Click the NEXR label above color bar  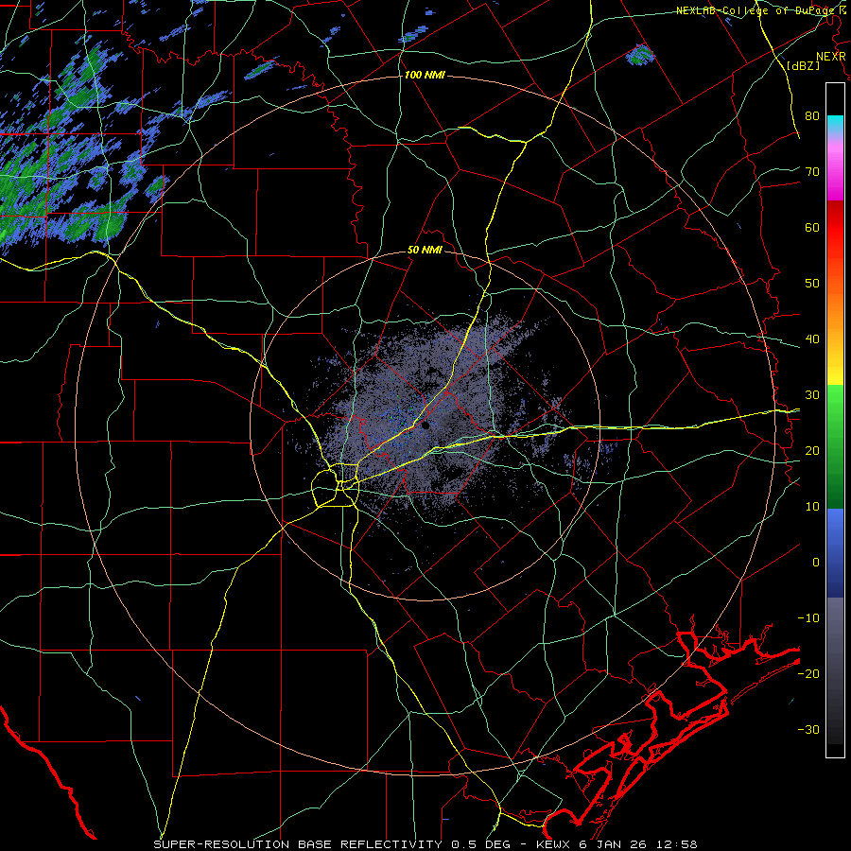[831, 57]
